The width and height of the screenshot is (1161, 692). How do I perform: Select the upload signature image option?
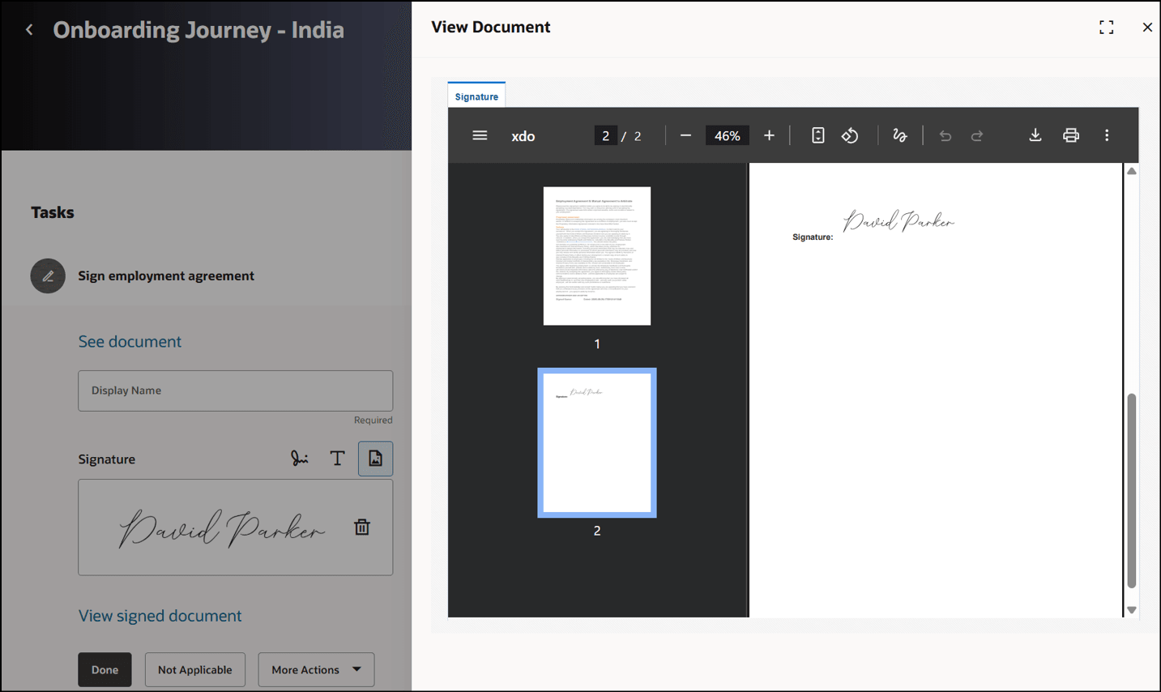(375, 459)
